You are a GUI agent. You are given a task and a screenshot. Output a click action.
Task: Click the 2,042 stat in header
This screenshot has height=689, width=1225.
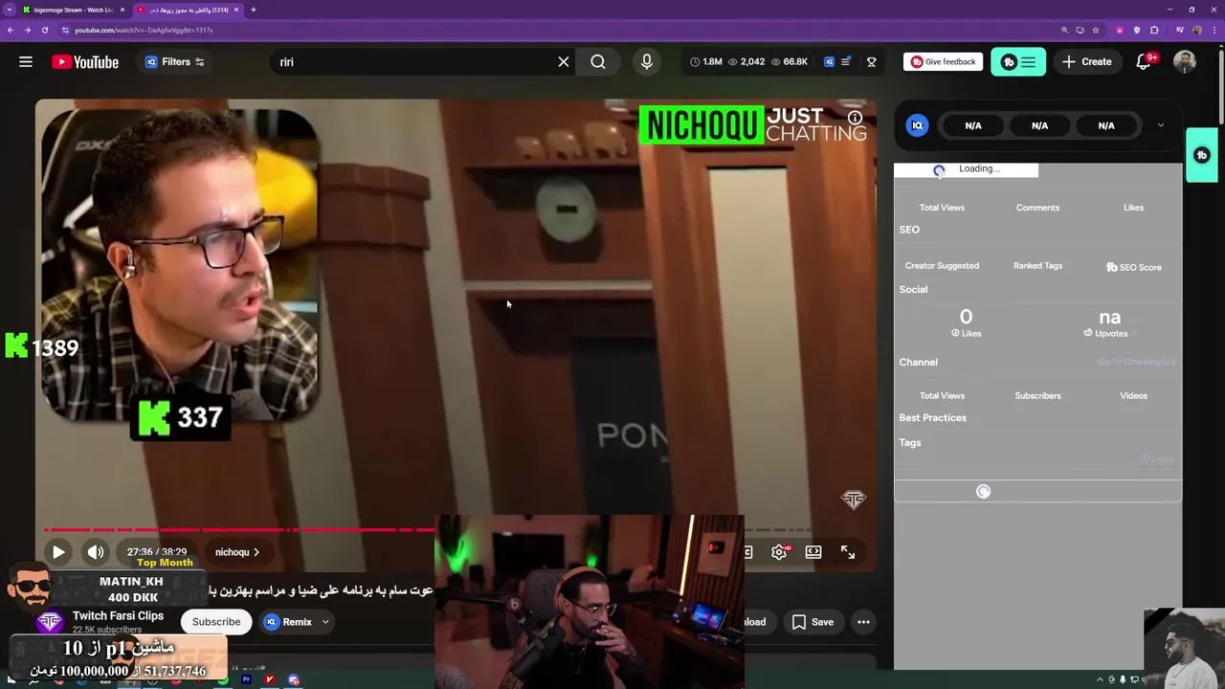[x=746, y=62]
